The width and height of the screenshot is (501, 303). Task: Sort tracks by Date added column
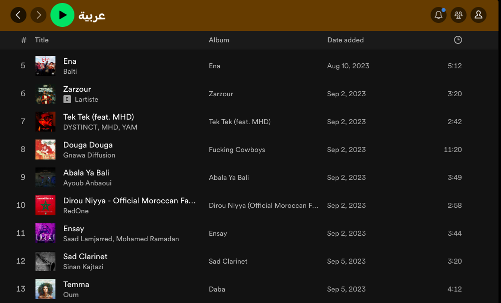pyautogui.click(x=345, y=40)
